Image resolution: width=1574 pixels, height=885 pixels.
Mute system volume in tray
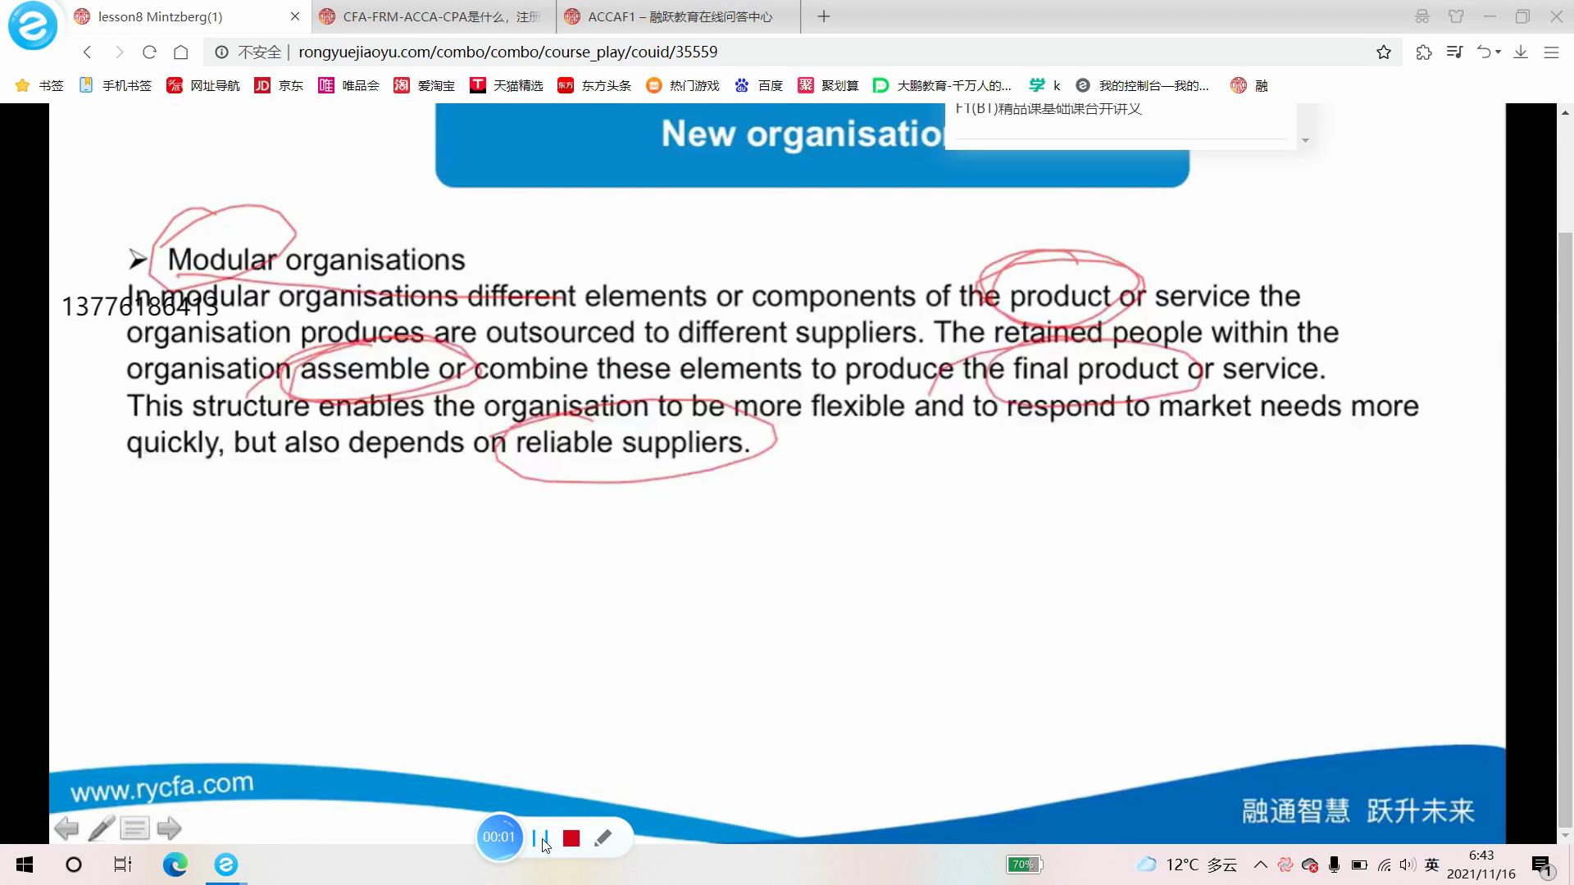tap(1408, 865)
